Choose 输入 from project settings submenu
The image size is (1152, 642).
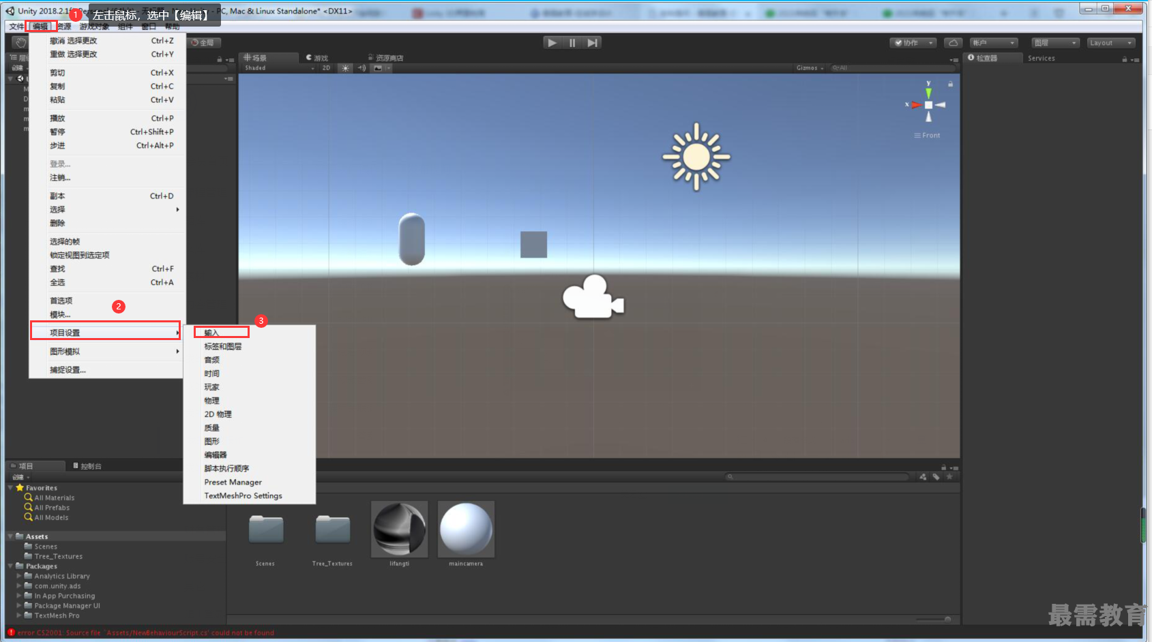pos(250,333)
